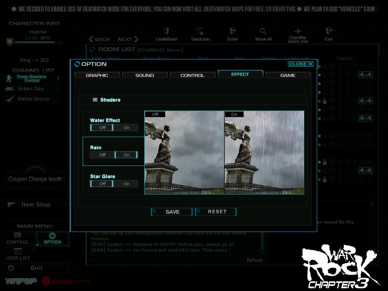Click the Exit door icon
388x291 pixels.
coord(329,31)
